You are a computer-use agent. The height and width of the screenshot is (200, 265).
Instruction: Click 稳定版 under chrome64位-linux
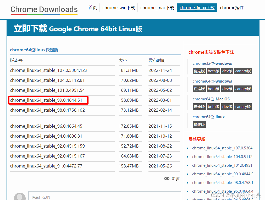[x=199, y=124]
